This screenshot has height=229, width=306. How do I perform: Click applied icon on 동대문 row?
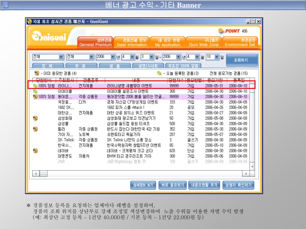pyautogui.click(x=35, y=97)
